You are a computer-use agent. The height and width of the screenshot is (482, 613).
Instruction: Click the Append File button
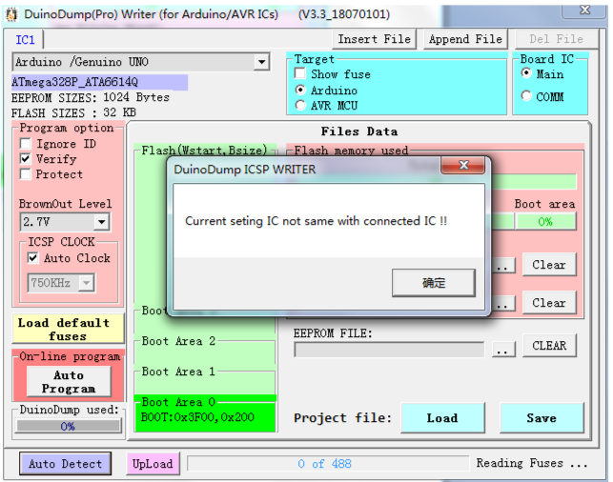point(465,39)
